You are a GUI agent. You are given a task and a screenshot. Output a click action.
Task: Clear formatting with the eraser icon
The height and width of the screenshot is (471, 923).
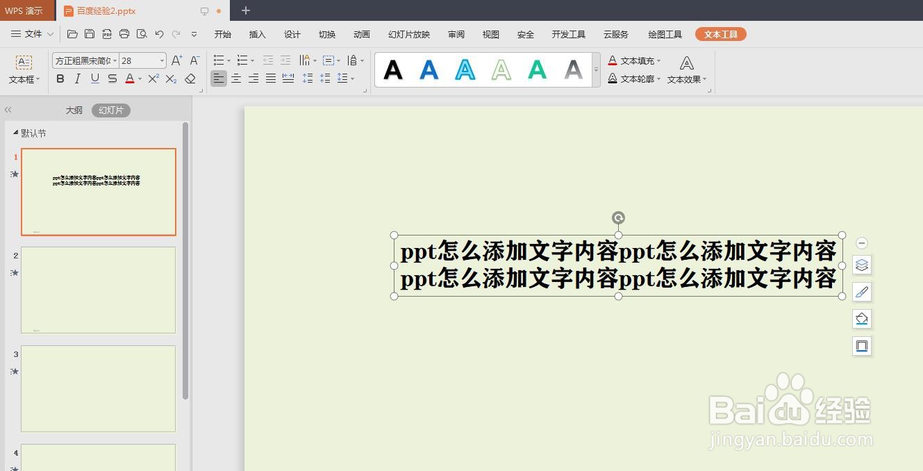[191, 78]
